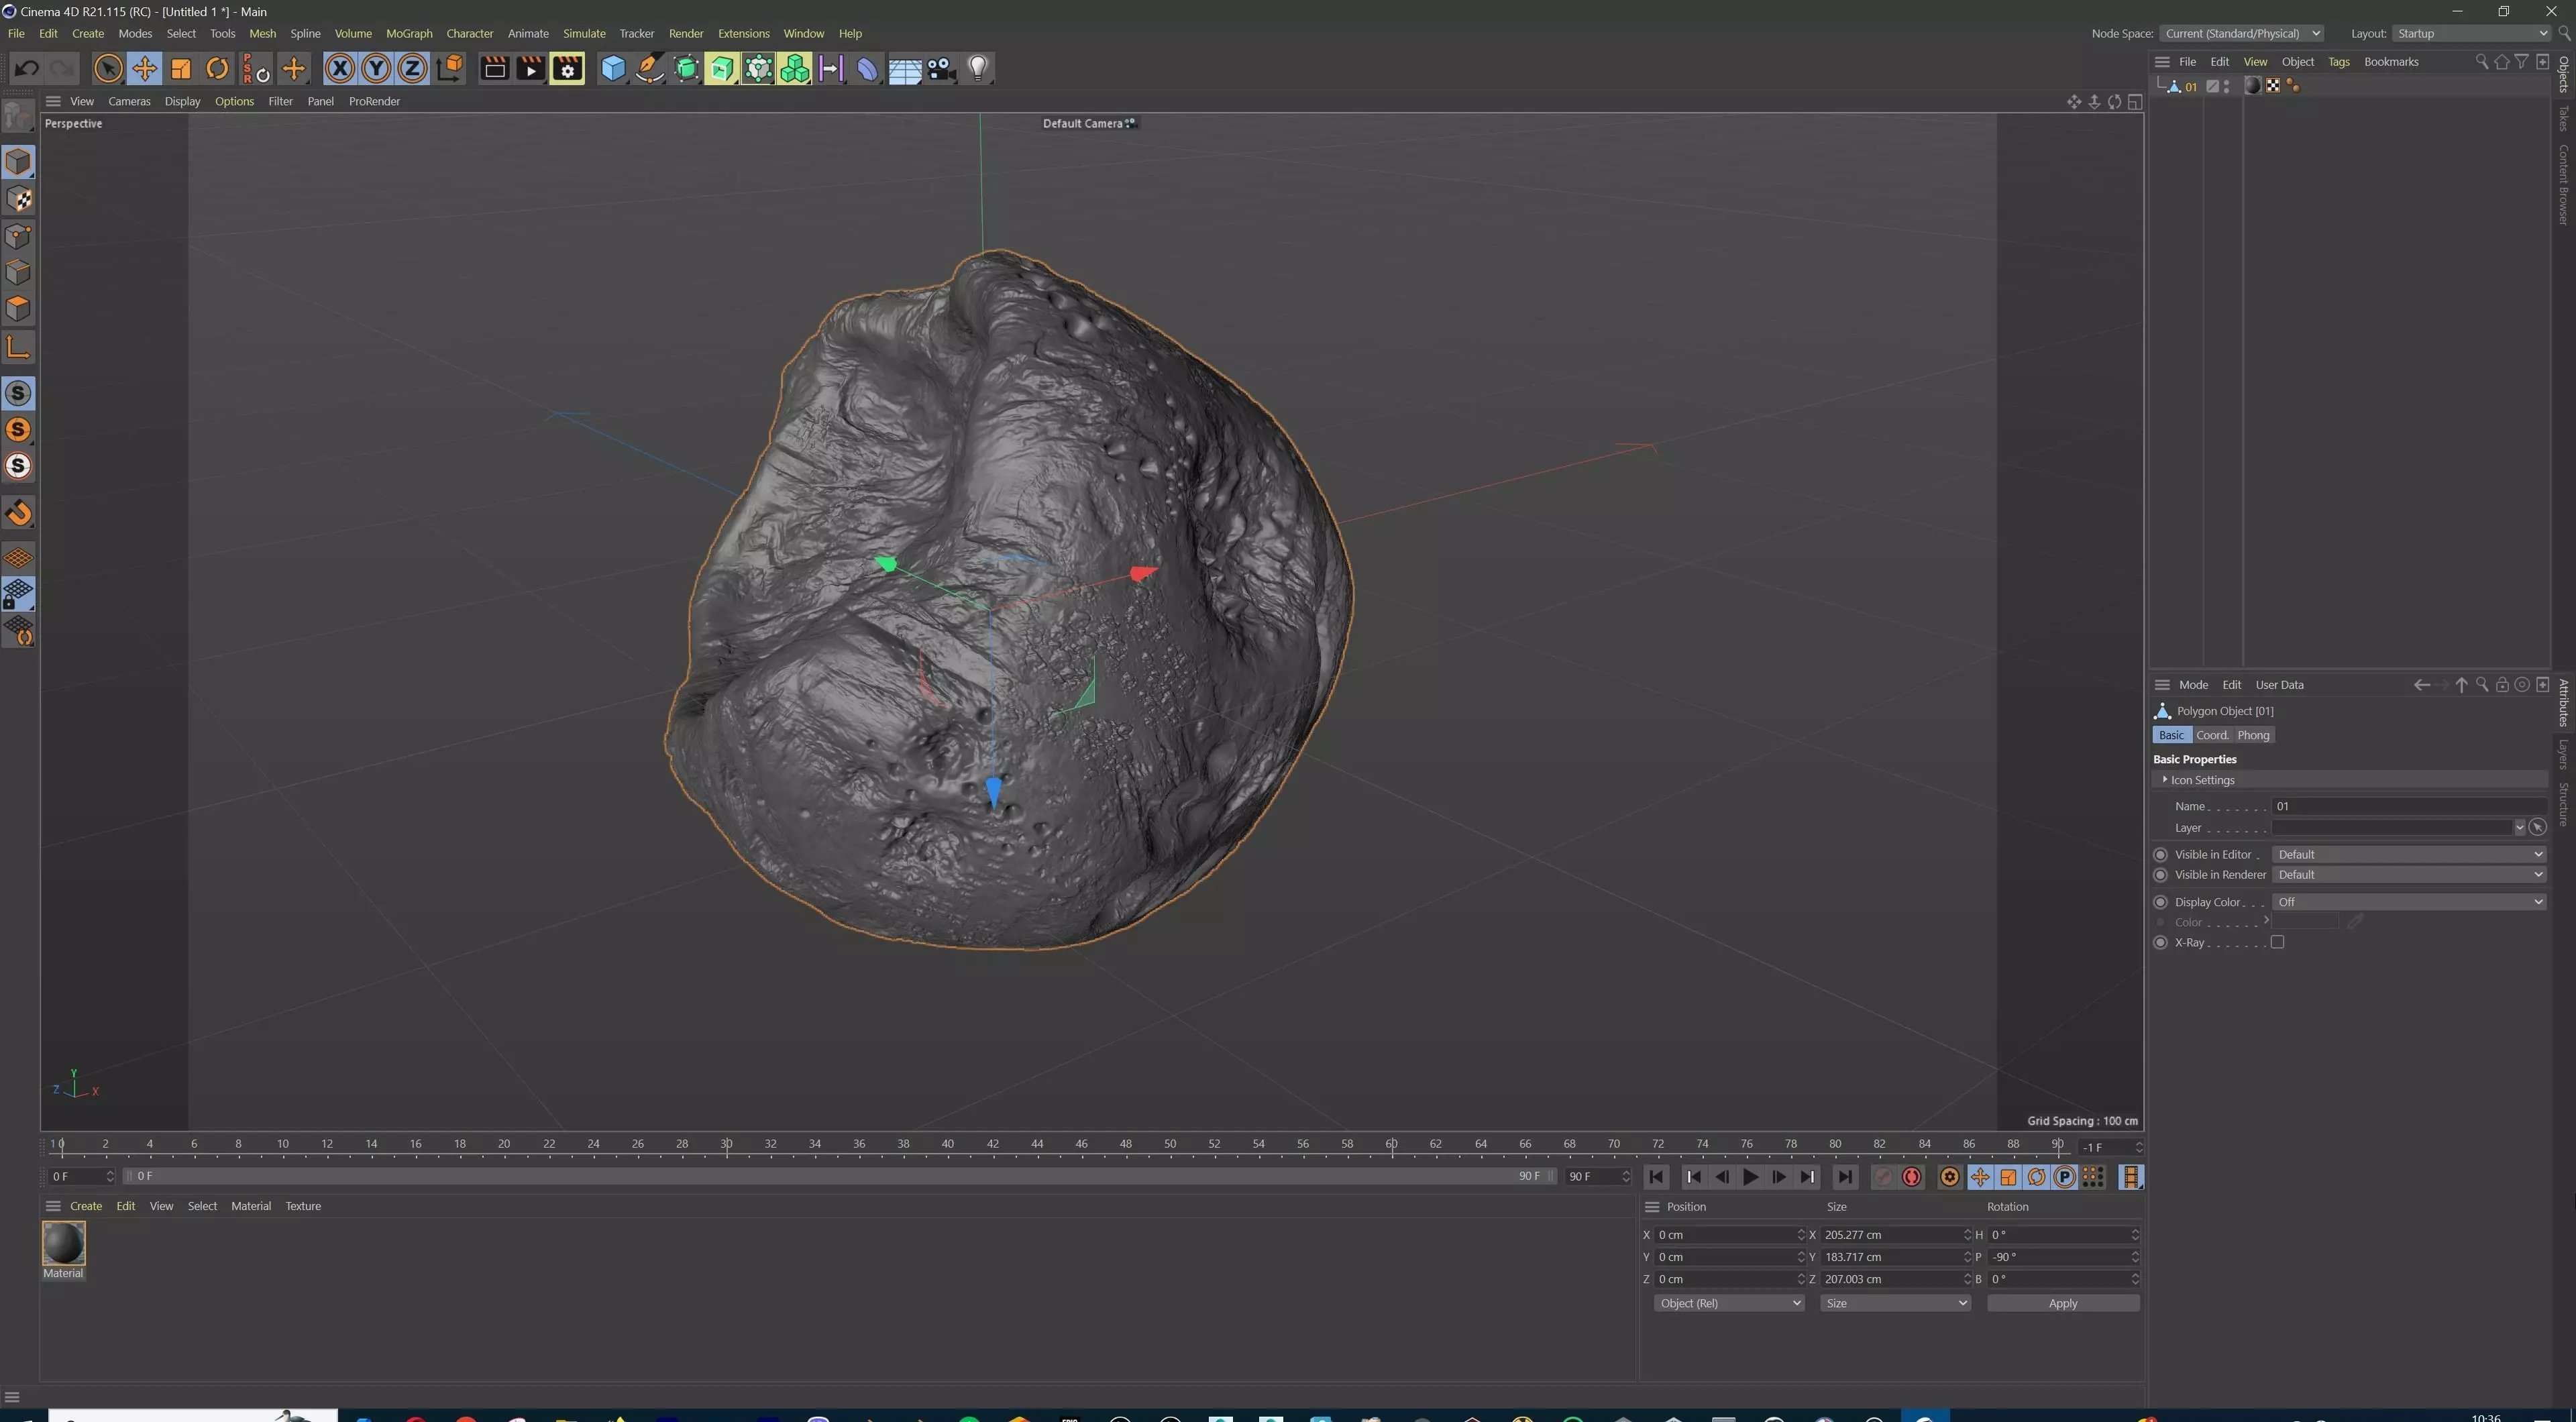Switch to Texture mode icon
The height and width of the screenshot is (1422, 2576).
tap(19, 200)
